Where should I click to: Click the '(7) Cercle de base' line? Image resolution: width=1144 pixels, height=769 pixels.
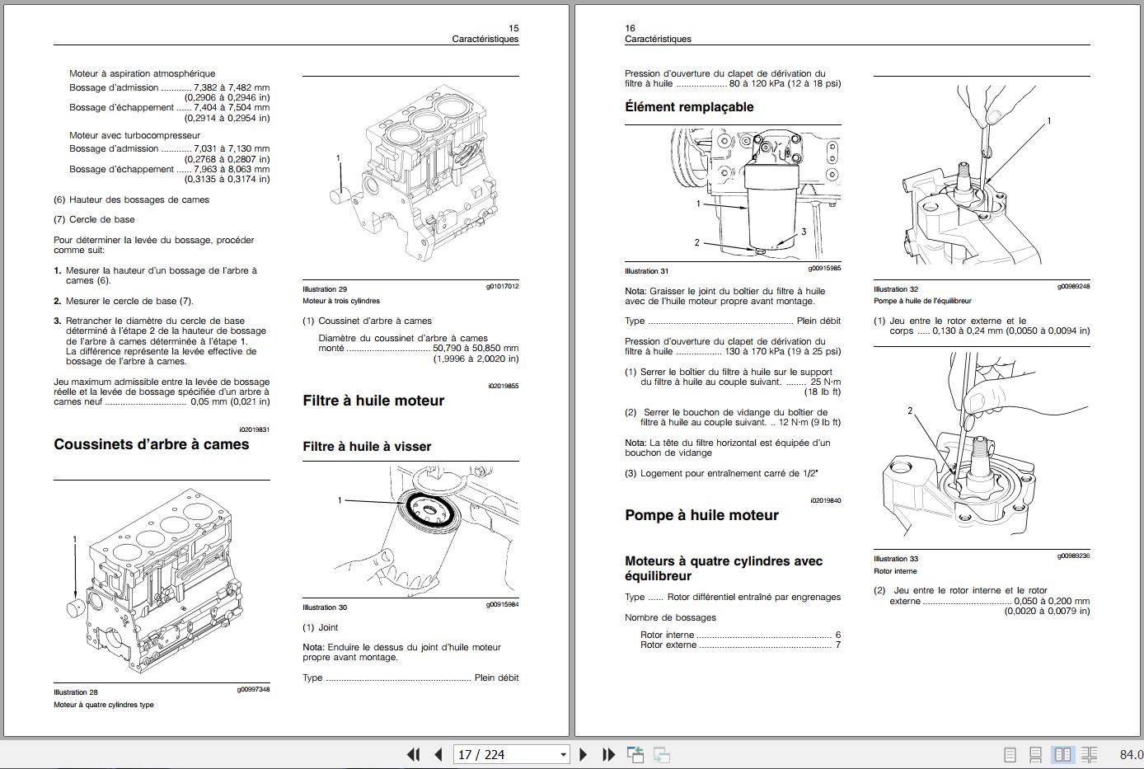pyautogui.click(x=94, y=219)
